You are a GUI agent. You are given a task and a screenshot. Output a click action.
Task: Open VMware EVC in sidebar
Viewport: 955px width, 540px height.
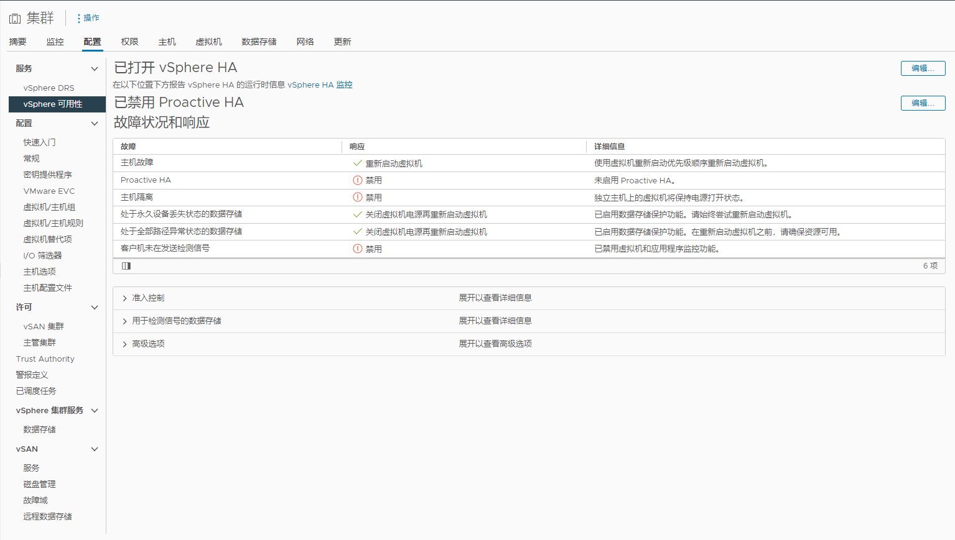(x=49, y=191)
